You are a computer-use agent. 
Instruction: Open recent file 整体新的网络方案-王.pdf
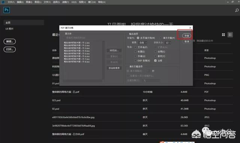(66, 92)
